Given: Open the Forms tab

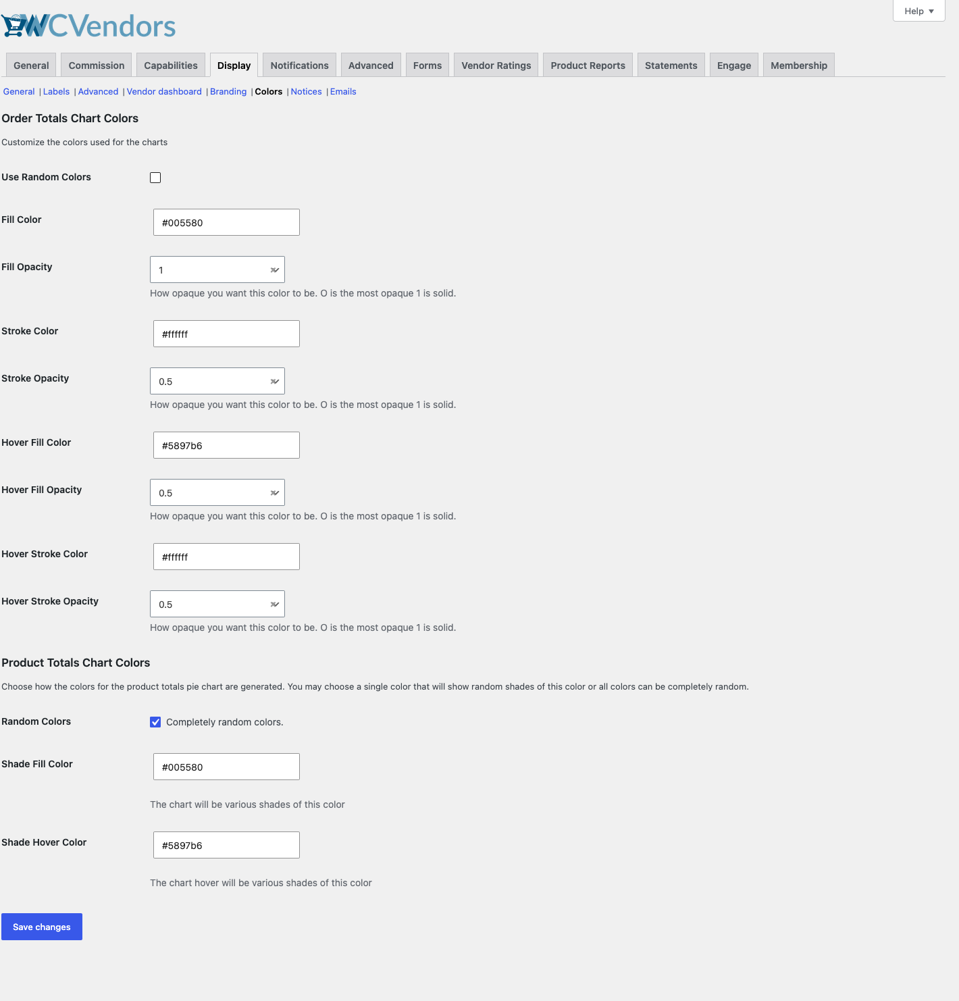Looking at the screenshot, I should coord(427,66).
